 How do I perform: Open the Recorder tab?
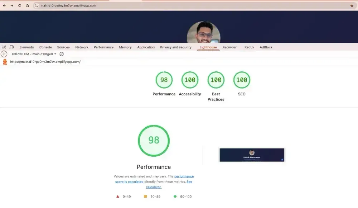(x=229, y=47)
